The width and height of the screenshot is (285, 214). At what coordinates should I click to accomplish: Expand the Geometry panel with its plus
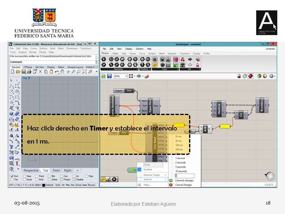click(x=137, y=69)
